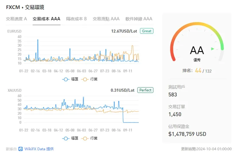Click the 05-08 date label under EURUSD chart

coord(70,71)
